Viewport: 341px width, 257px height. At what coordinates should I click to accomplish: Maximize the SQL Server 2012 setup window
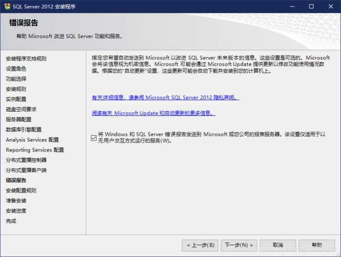click(x=312, y=6)
